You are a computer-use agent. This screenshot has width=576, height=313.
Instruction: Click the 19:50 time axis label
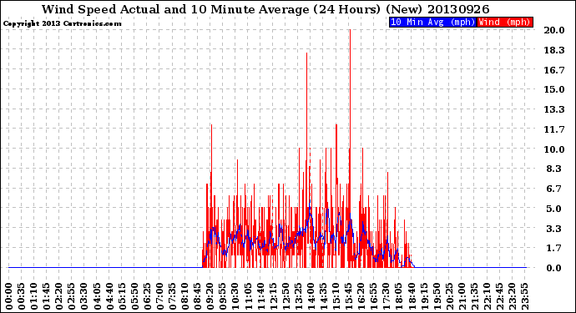point(437,296)
